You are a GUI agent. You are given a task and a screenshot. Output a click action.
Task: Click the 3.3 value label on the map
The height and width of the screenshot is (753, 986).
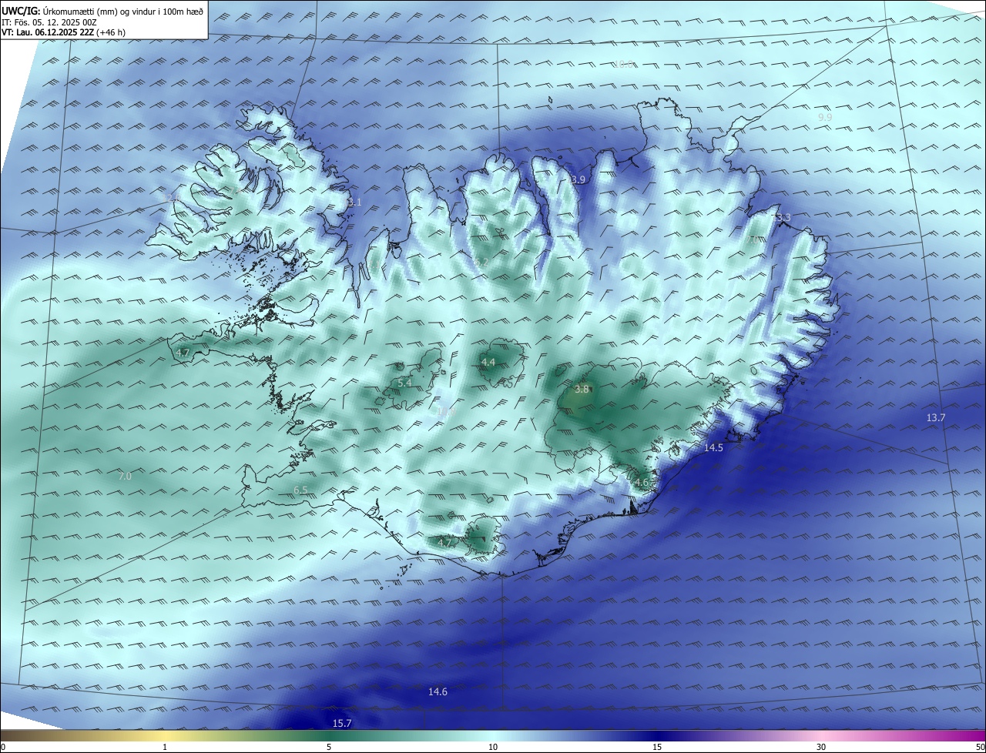(783, 218)
